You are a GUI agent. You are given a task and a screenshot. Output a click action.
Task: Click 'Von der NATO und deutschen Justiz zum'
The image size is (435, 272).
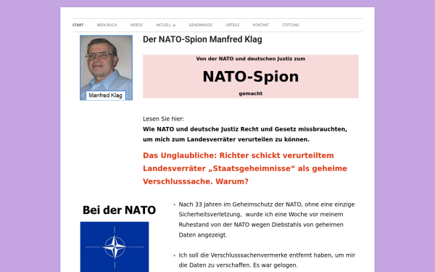[251, 59]
